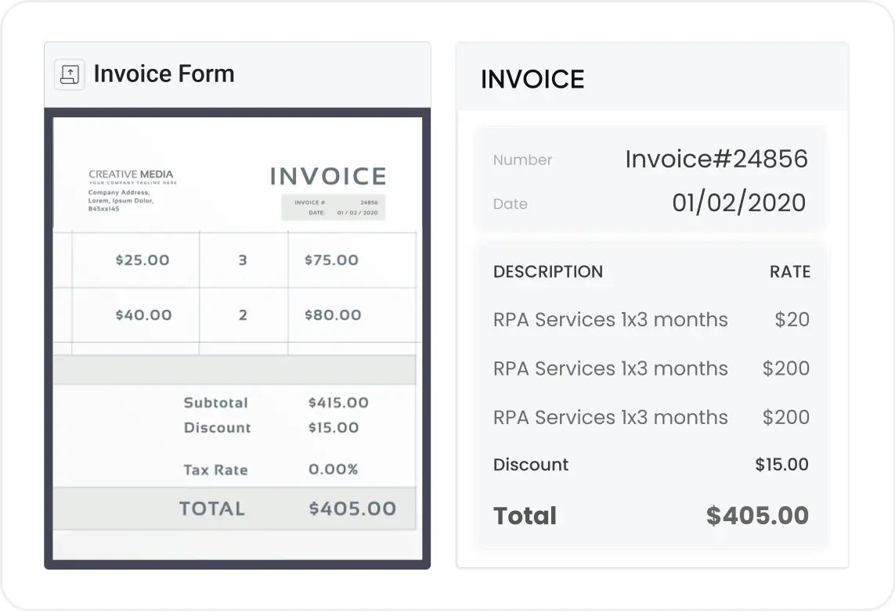This screenshot has width=895, height=611.
Task: Click the TOTAL $405.00 on the scanned form
Action: coord(352,509)
